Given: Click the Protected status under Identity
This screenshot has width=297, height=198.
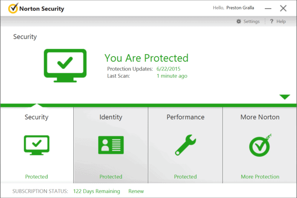Looking at the screenshot, I should [111, 176].
